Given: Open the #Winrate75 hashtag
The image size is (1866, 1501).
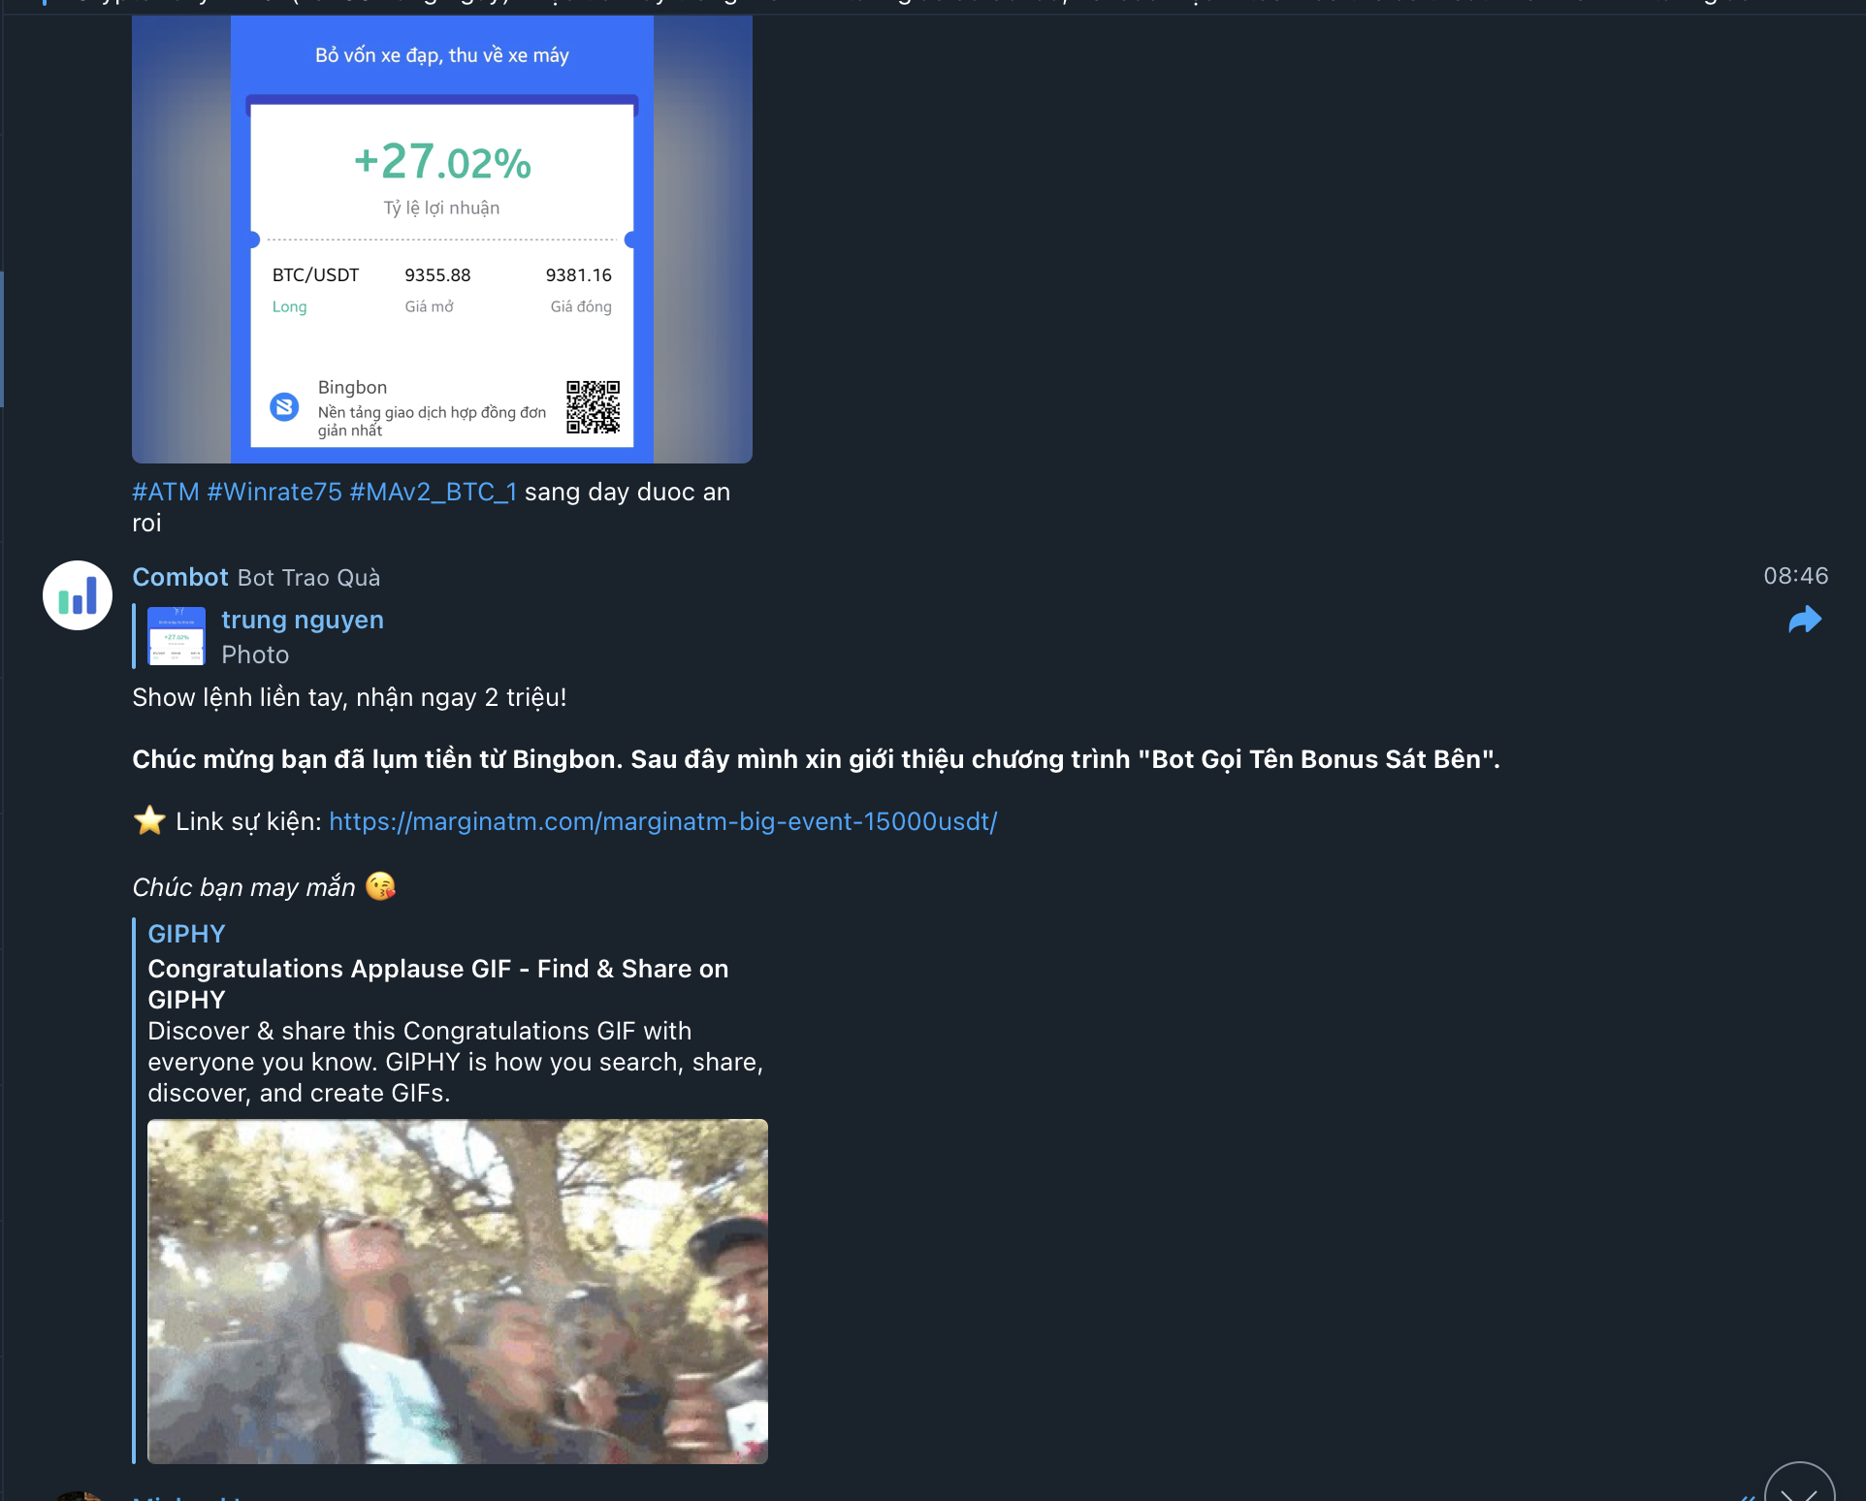Looking at the screenshot, I should click(x=274, y=492).
